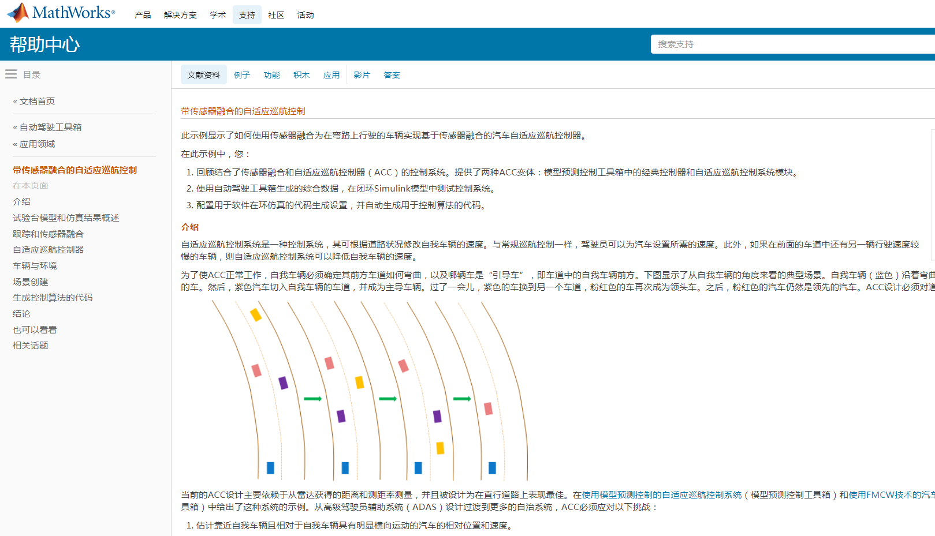
Task: Open the 使用FMCW技术 link
Action: (892, 495)
